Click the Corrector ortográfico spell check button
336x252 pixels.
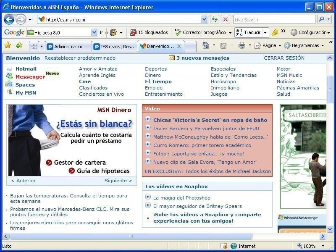[200, 32]
